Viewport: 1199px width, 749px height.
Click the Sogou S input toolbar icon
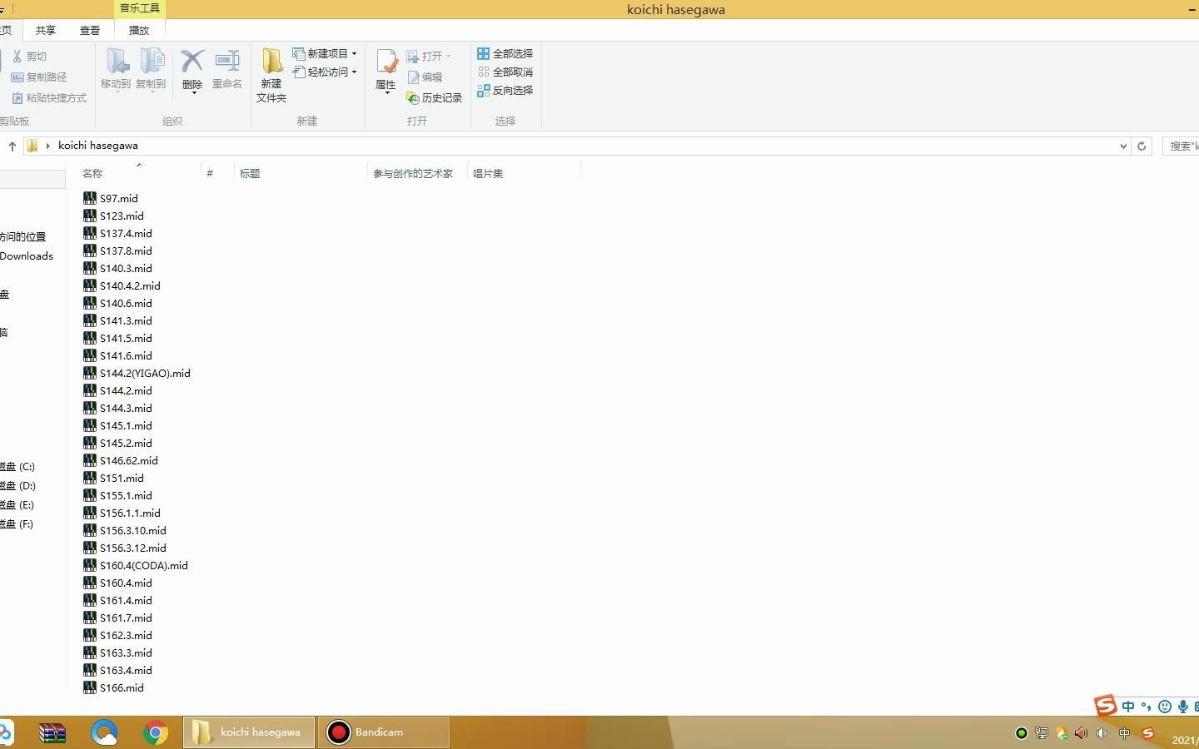[1105, 706]
